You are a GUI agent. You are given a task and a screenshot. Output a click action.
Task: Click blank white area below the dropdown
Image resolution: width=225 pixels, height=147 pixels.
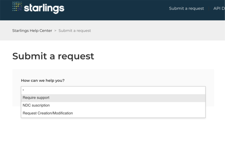point(112,132)
